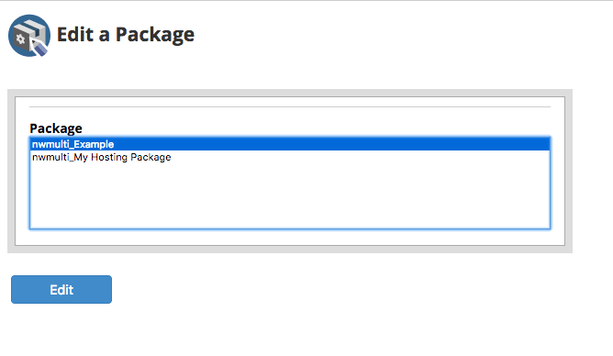Click the highlighted row's blank blue area
The height and width of the screenshot is (356, 613).
coord(332,144)
